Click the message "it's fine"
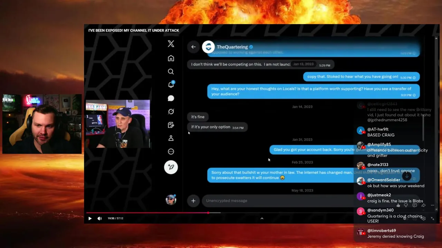442x248 pixels. (x=198, y=117)
